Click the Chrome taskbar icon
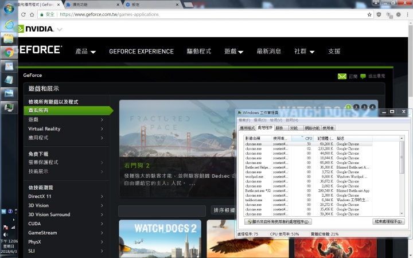This screenshot has width=413, height=258. click(x=9, y=52)
